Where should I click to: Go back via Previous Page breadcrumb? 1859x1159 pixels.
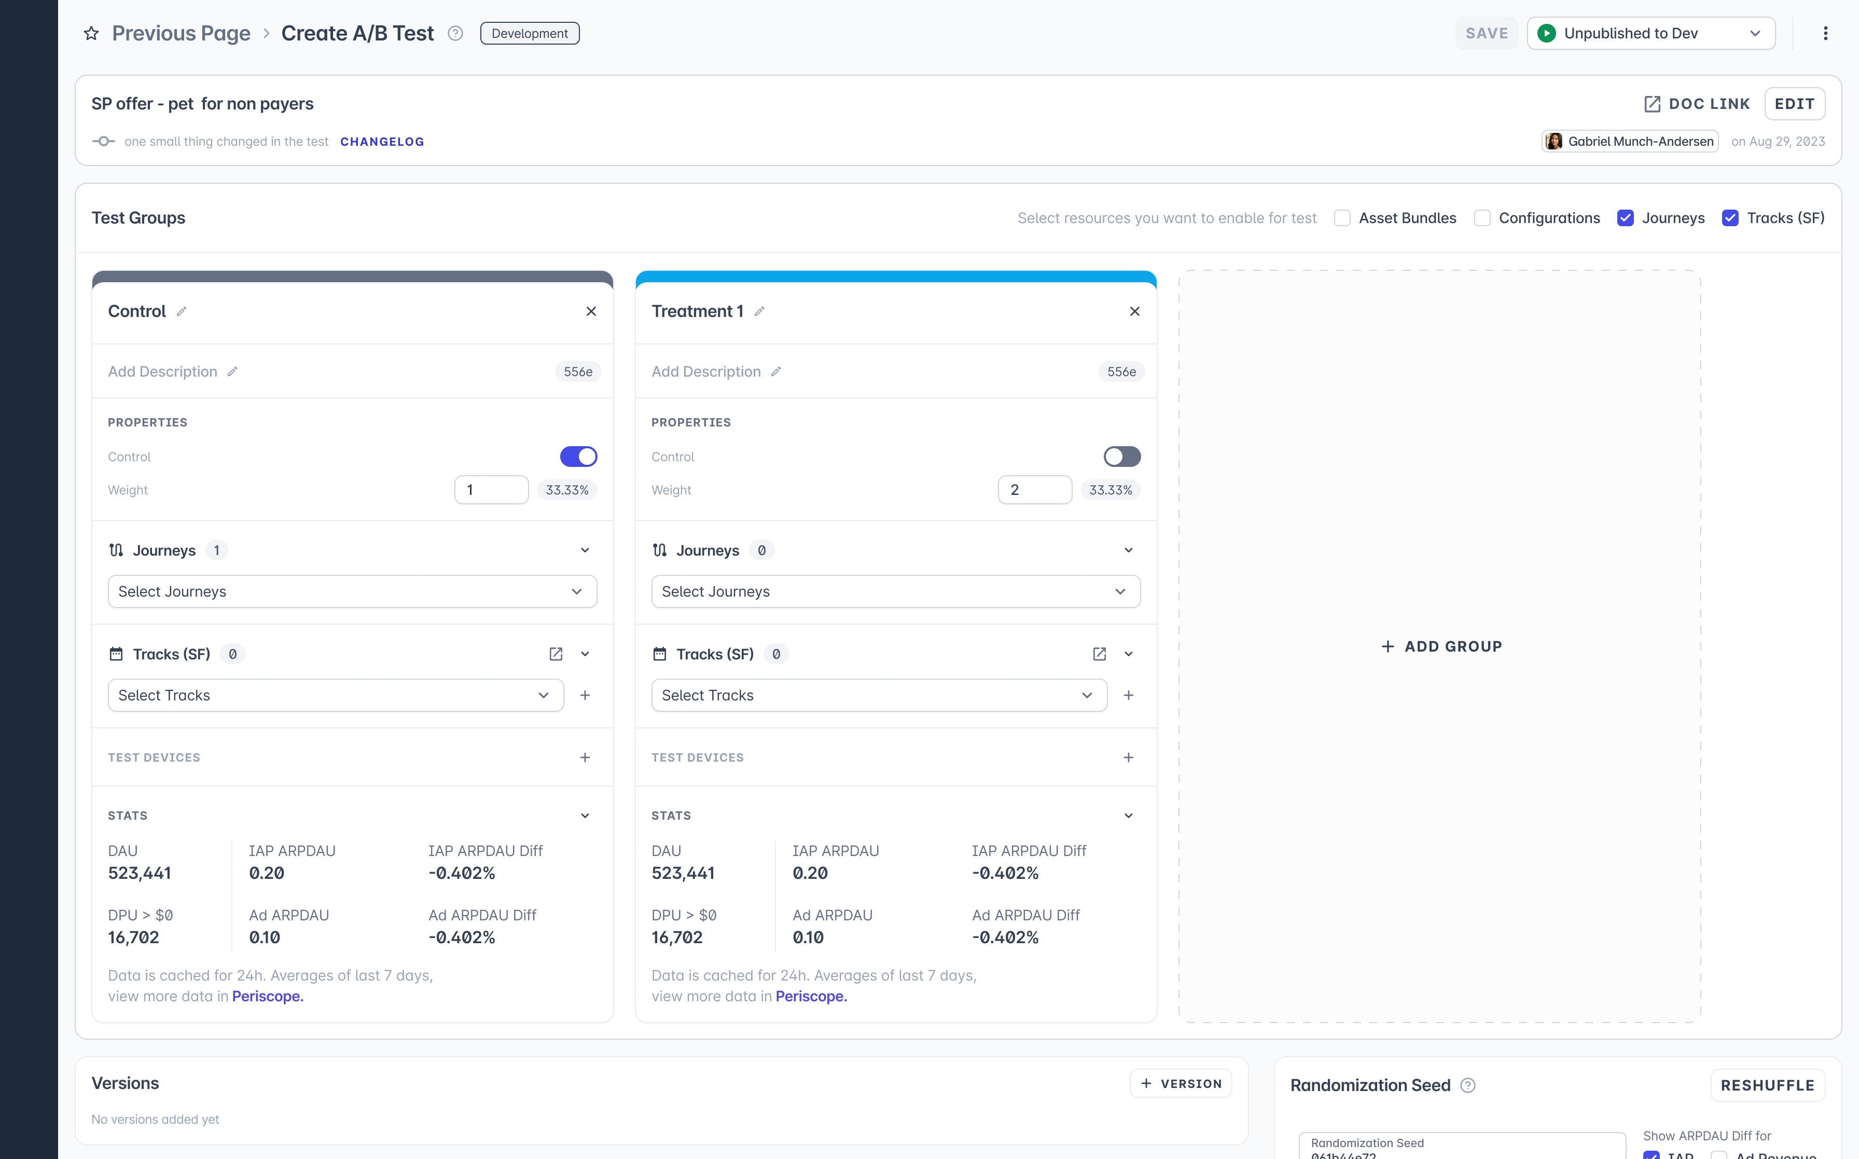tap(181, 33)
